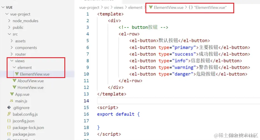Open package-lock.json file
This screenshot has width=260, height=140.
pyautogui.click(x=28, y=128)
